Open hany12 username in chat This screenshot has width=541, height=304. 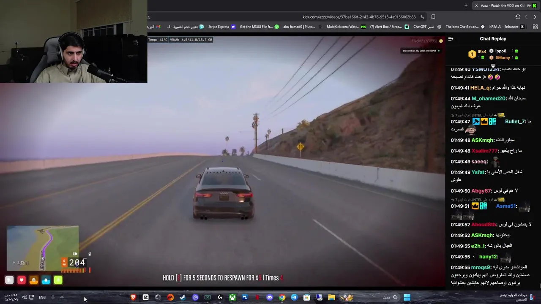(x=488, y=257)
